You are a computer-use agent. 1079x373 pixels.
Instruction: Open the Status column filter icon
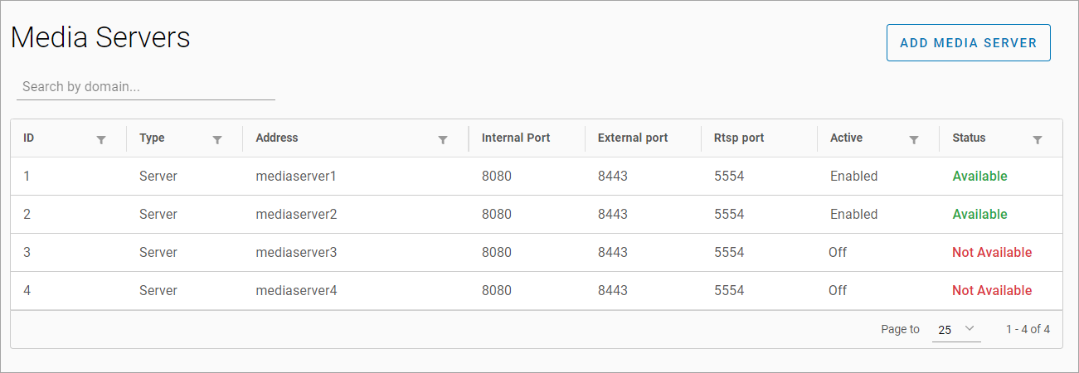click(x=1038, y=140)
